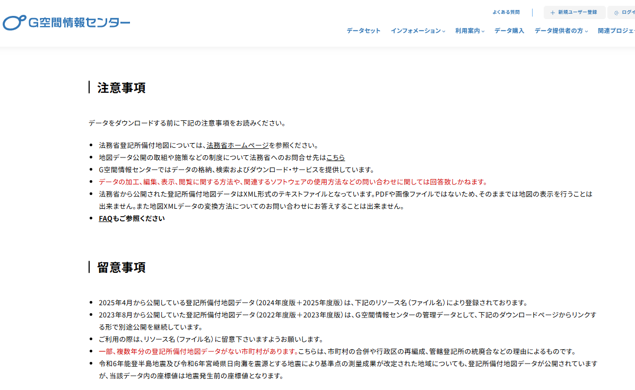Image resolution: width=635 pixels, height=390 pixels.
Task: Click the 注意事項 heading
Action: 121,88
